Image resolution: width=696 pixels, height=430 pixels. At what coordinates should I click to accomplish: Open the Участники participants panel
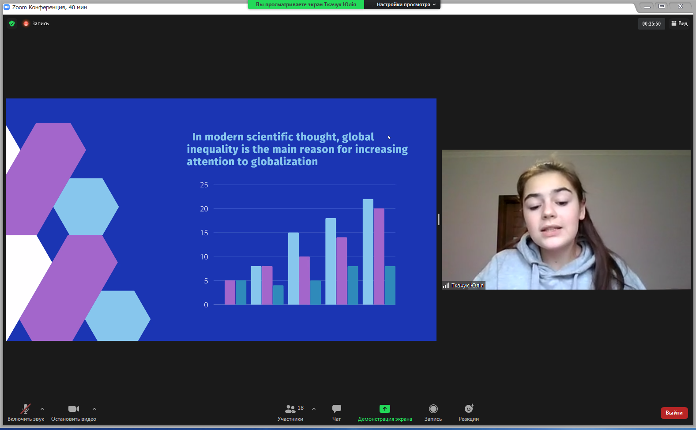[290, 413]
